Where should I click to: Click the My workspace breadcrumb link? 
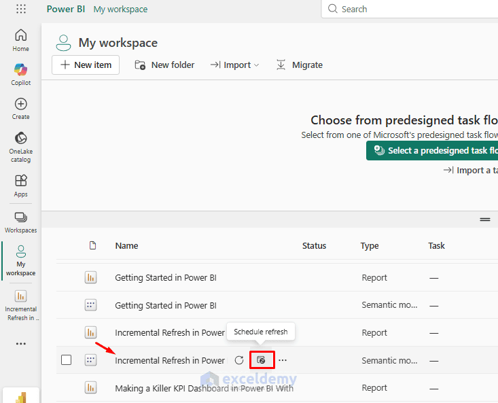click(120, 10)
